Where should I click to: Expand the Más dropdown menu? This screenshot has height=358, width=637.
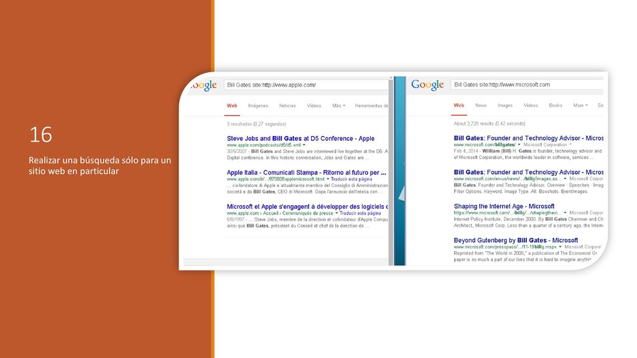338,106
